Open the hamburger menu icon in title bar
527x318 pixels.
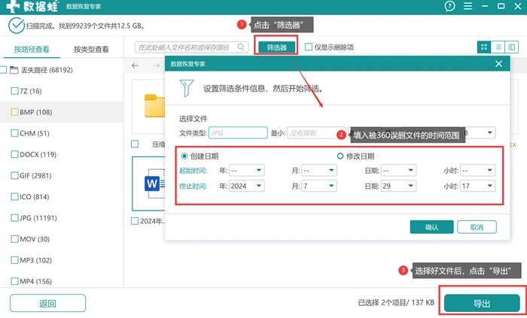(468, 6)
